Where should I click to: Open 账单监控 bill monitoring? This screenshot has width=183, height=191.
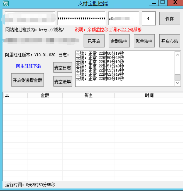coord(144,41)
